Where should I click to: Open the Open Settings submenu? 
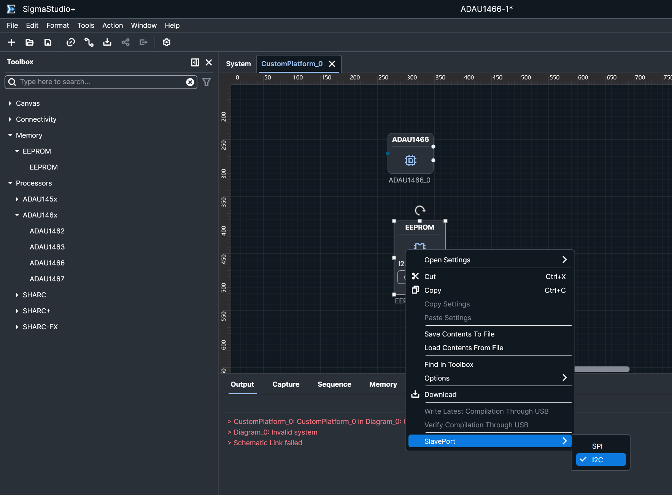[x=490, y=260]
